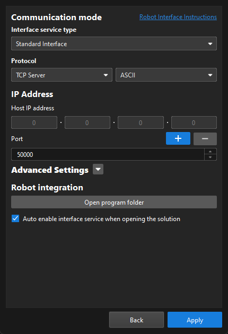228x334 pixels.
Task: Increase the port value with up arrow
Action: pos(211,152)
